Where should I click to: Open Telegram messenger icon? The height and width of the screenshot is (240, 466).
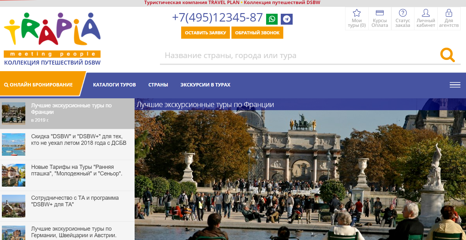coord(286,19)
